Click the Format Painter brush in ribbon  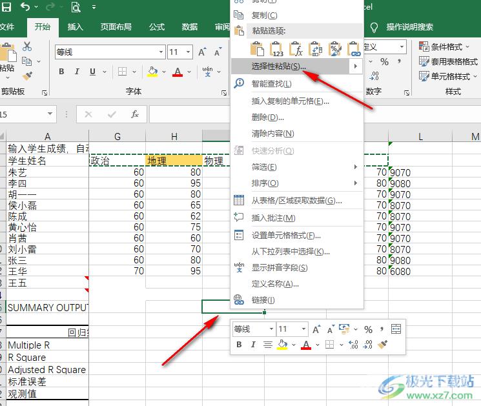[x=27, y=76]
